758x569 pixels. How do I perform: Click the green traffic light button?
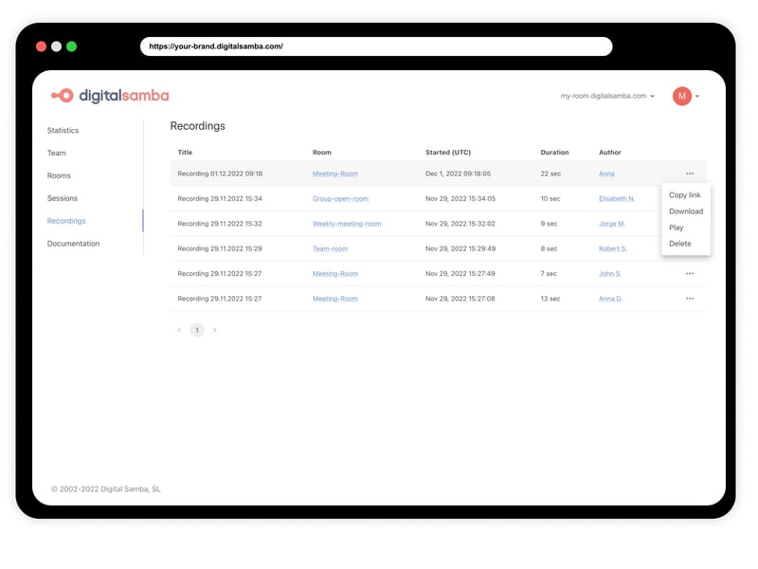tap(70, 45)
